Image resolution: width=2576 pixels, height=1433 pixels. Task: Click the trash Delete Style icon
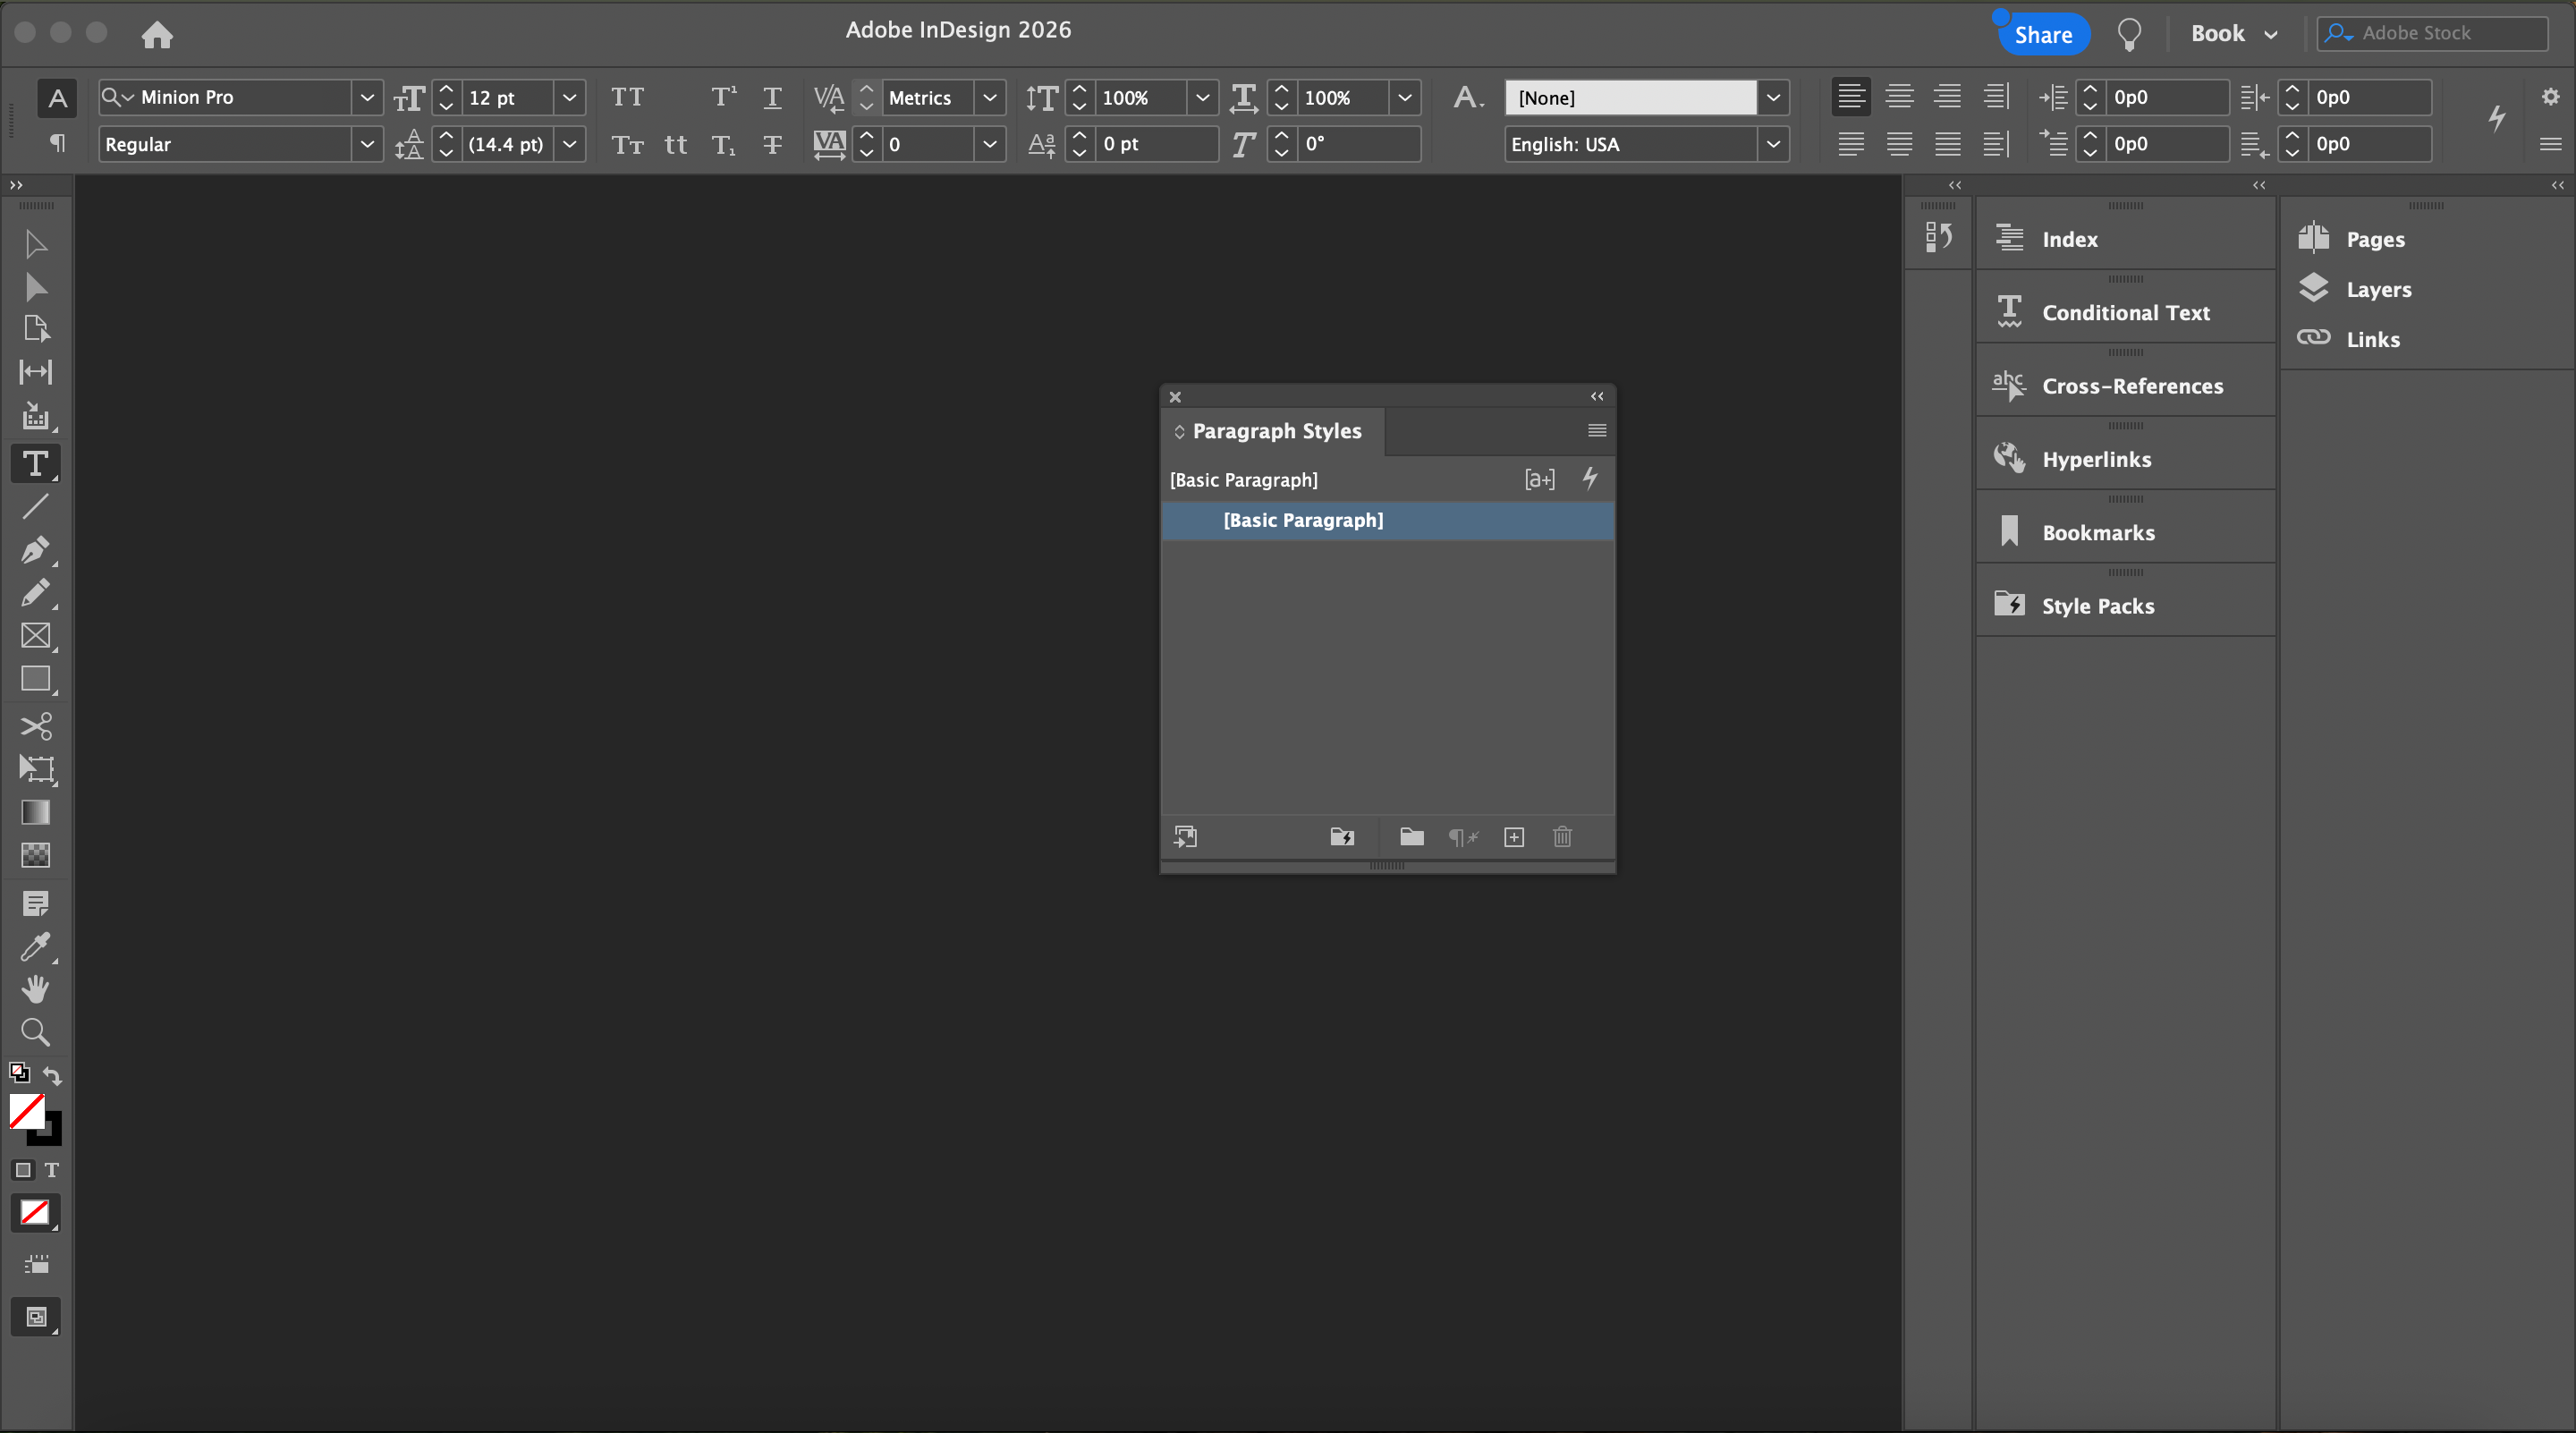coord(1562,837)
